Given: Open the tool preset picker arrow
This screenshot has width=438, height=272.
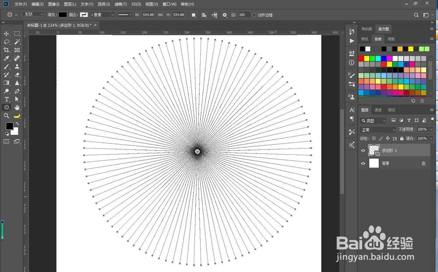Looking at the screenshot, I should (16, 15).
